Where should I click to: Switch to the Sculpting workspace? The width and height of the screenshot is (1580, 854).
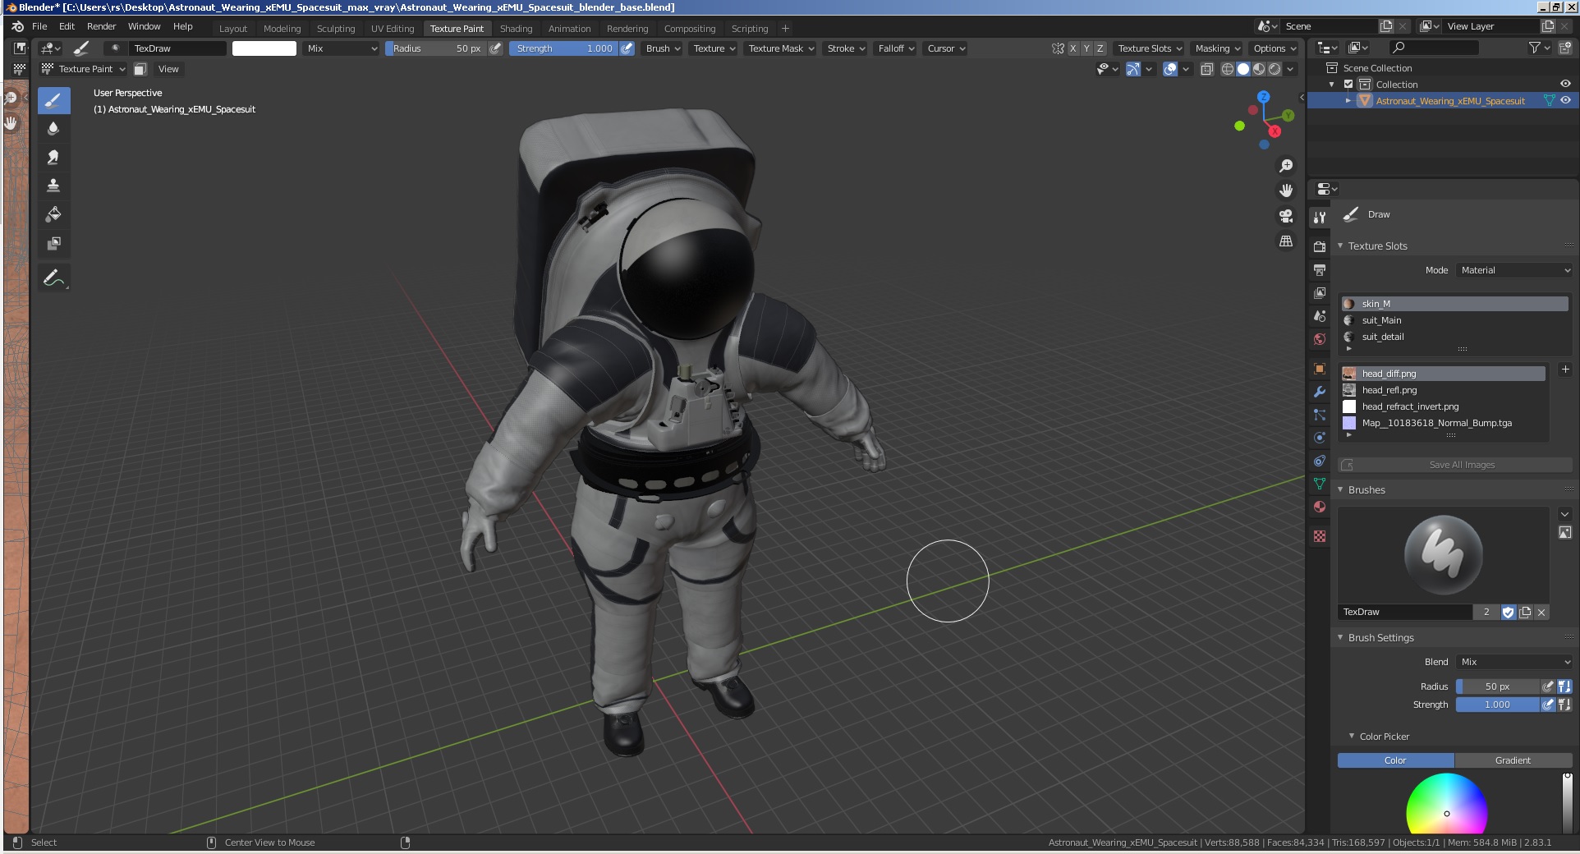(336, 28)
